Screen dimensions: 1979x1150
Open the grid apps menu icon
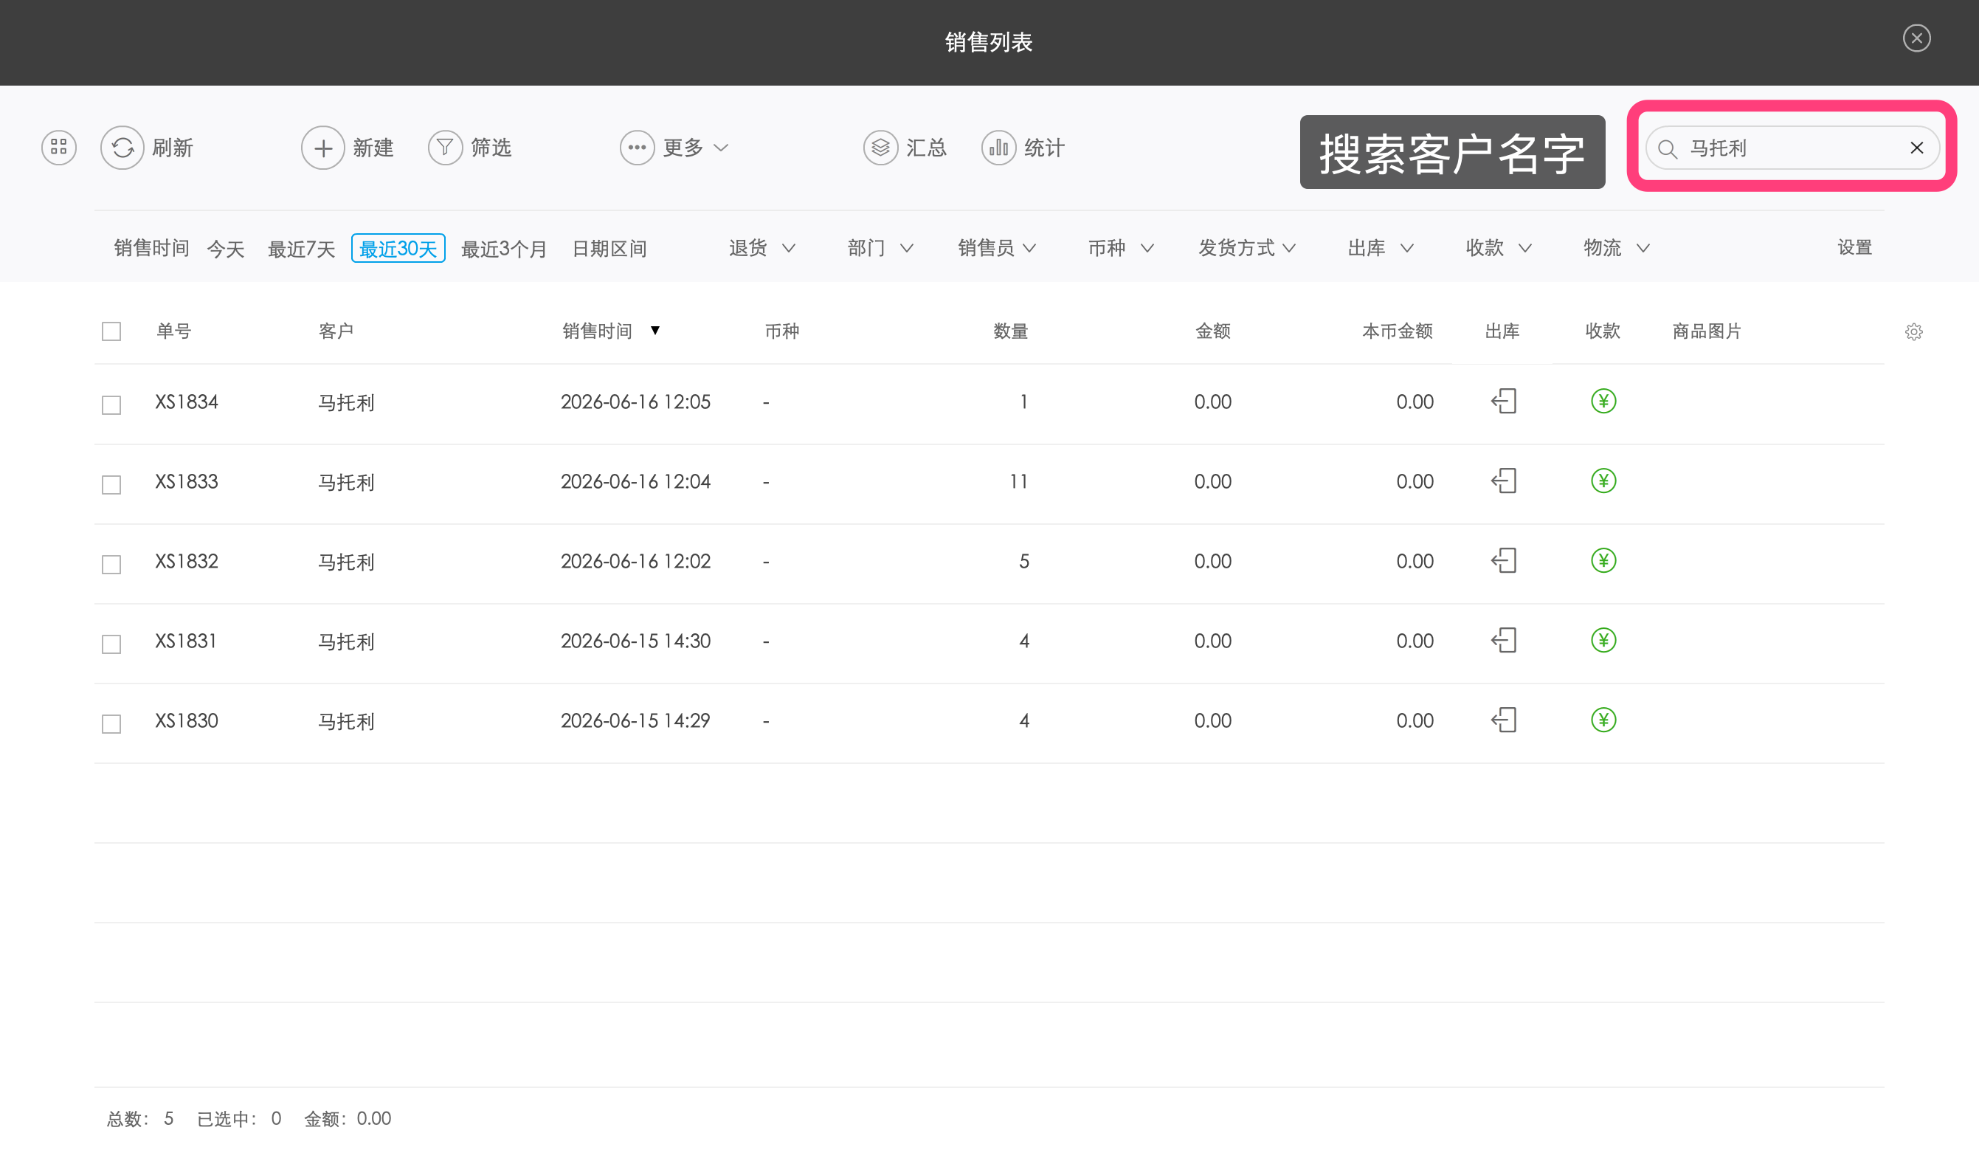(59, 148)
